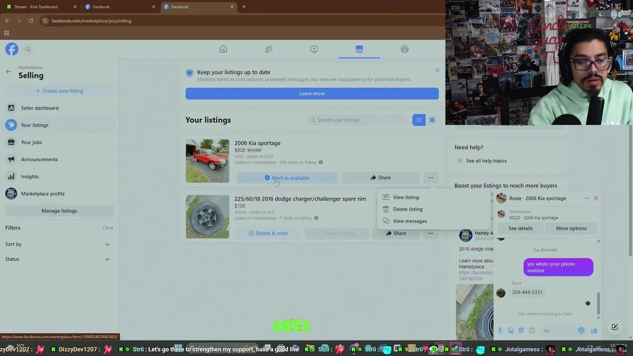The image size is (633, 356).
Task: Click the attach photo icon in chat
Action: click(511, 330)
